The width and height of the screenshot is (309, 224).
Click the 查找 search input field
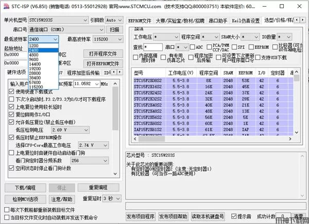click(x=153, y=47)
